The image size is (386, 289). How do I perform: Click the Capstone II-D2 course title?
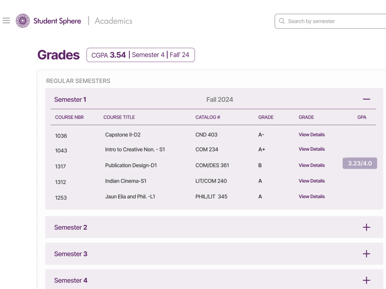pyautogui.click(x=123, y=134)
